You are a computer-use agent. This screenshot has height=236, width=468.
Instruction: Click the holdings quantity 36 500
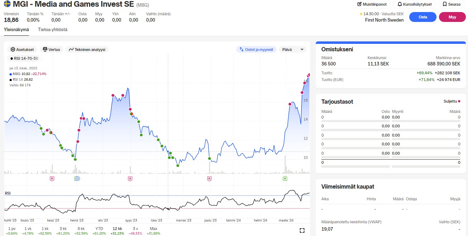[x=329, y=64]
